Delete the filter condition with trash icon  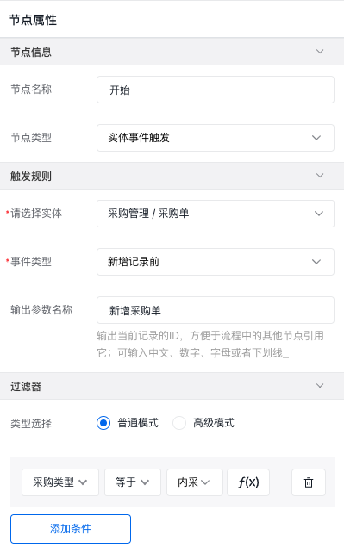click(309, 482)
